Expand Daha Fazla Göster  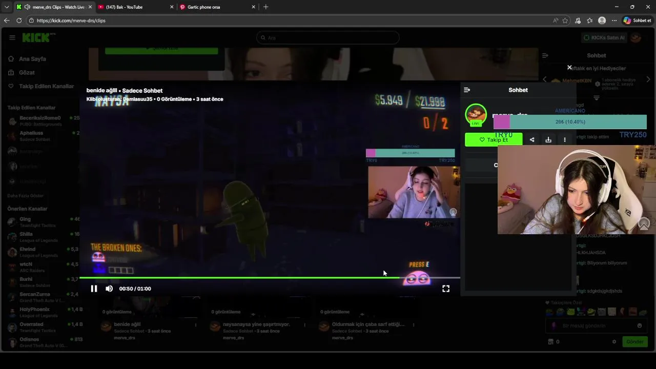(25, 196)
